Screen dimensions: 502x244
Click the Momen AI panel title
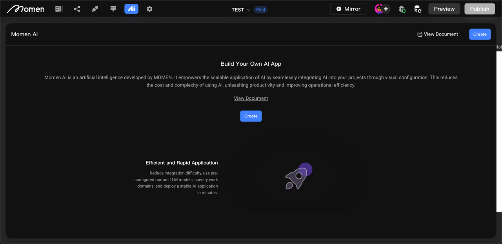pyautogui.click(x=24, y=34)
